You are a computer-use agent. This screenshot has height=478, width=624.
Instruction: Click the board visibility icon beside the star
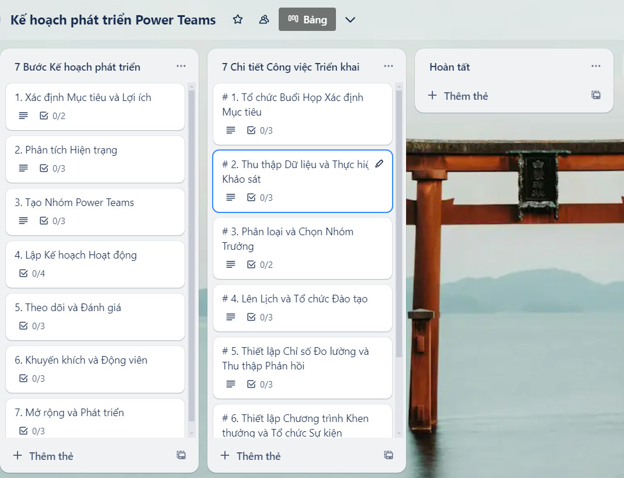[x=264, y=20]
